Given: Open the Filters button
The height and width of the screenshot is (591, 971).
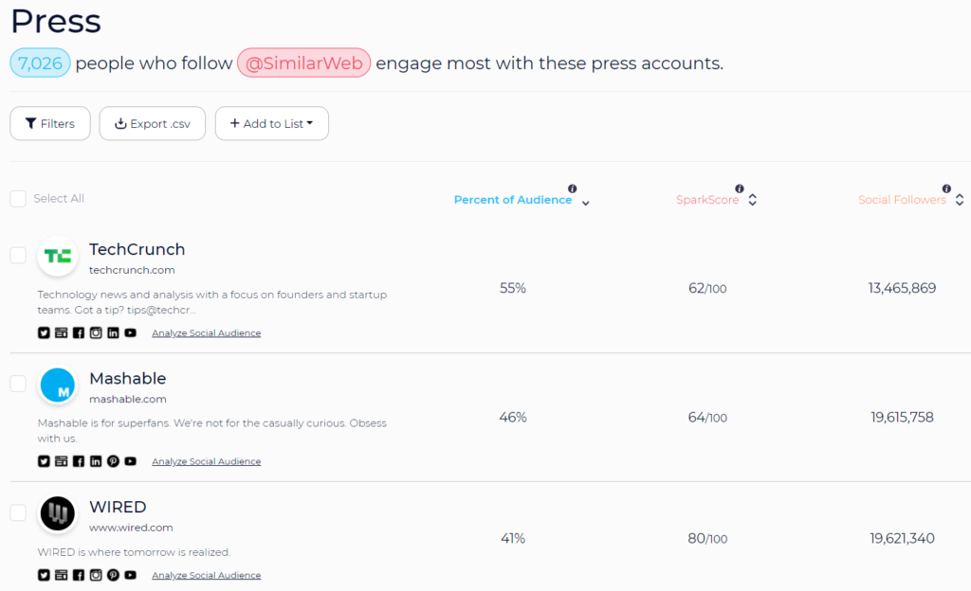Looking at the screenshot, I should click(x=50, y=124).
